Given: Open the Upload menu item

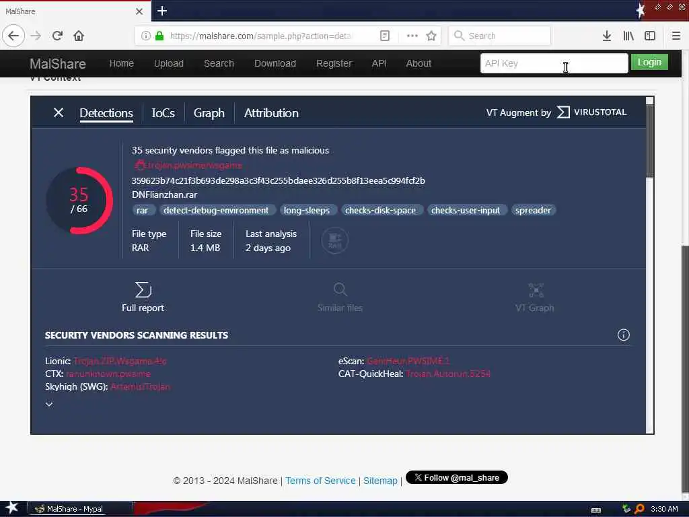Looking at the screenshot, I should tap(169, 63).
